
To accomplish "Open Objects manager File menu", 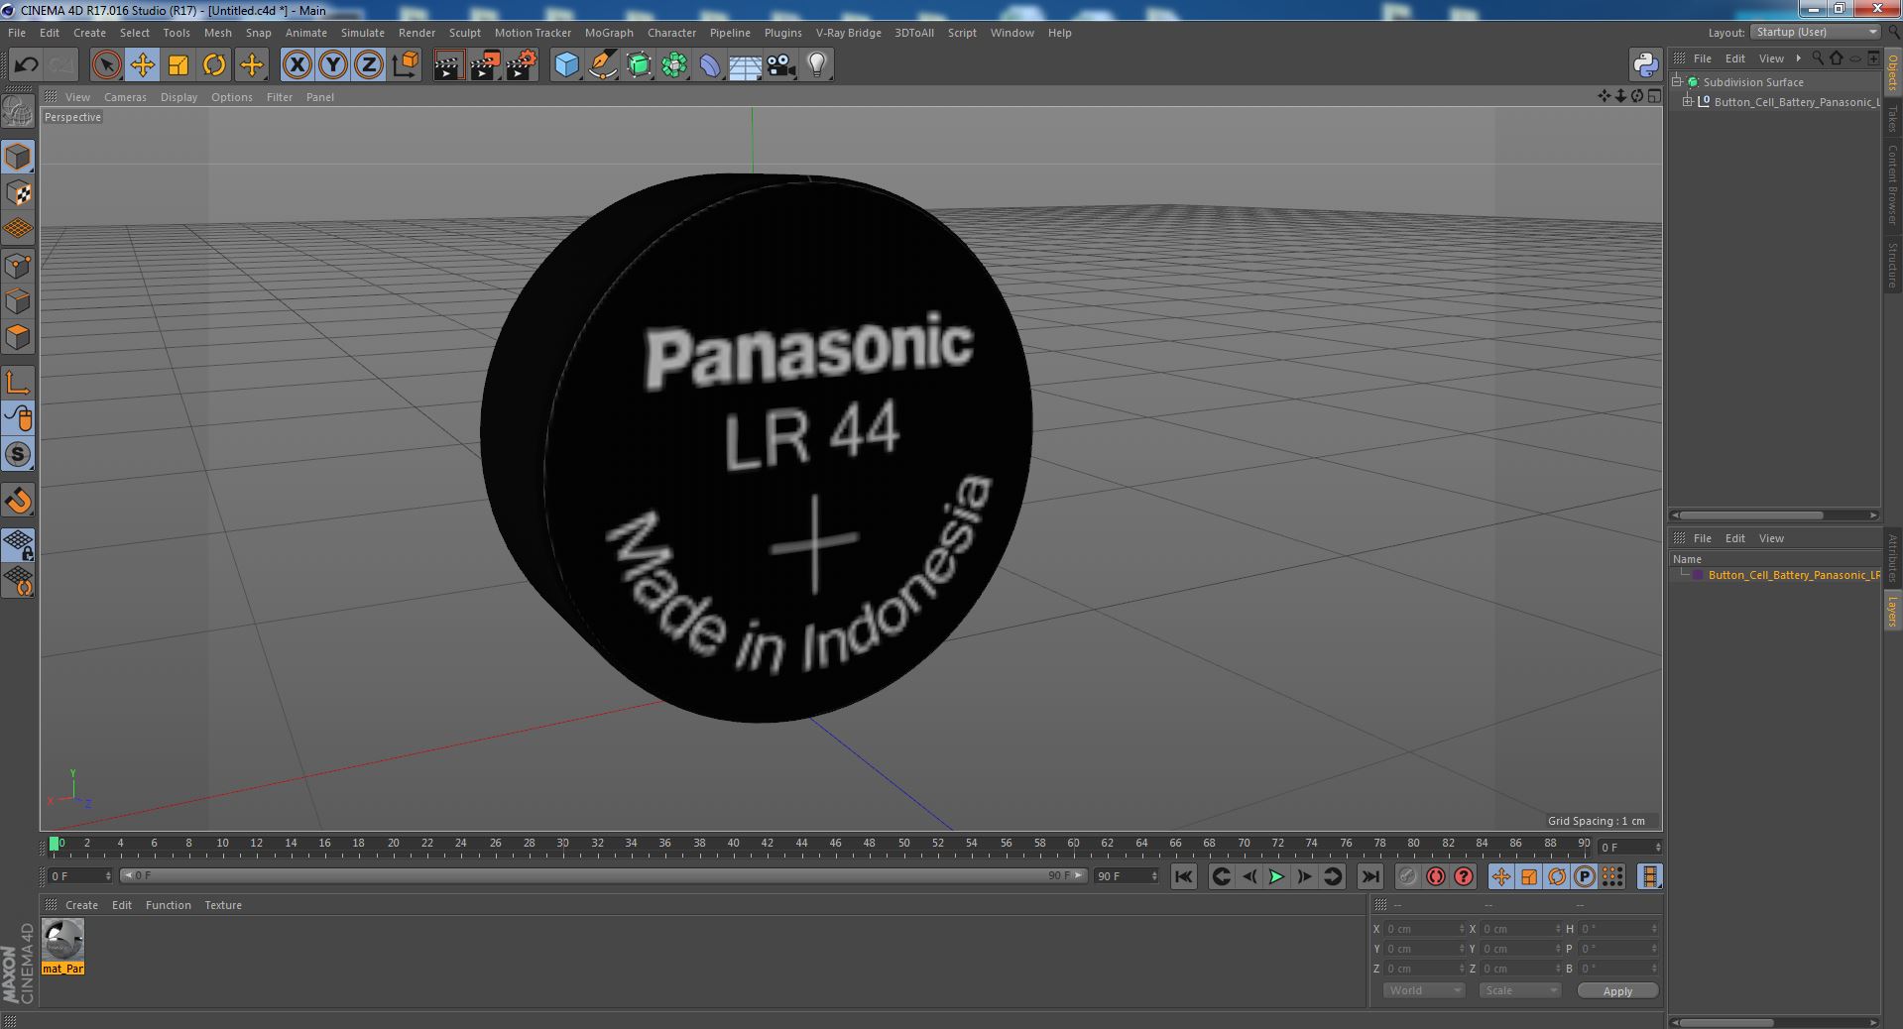I will tap(1702, 58).
